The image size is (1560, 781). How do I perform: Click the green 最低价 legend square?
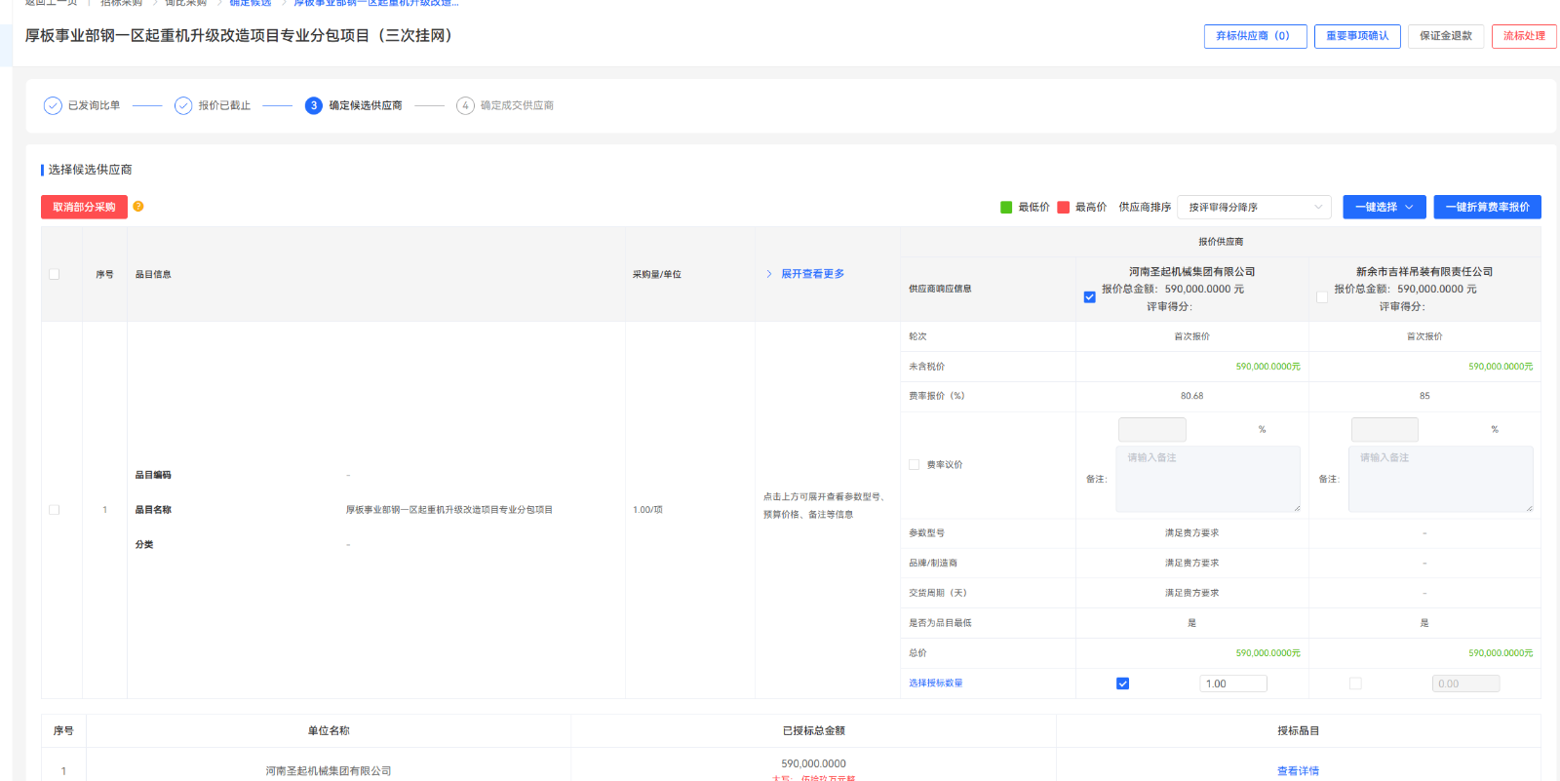click(x=1006, y=208)
